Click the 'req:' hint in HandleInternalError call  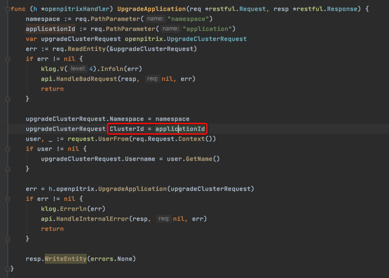coord(165,218)
